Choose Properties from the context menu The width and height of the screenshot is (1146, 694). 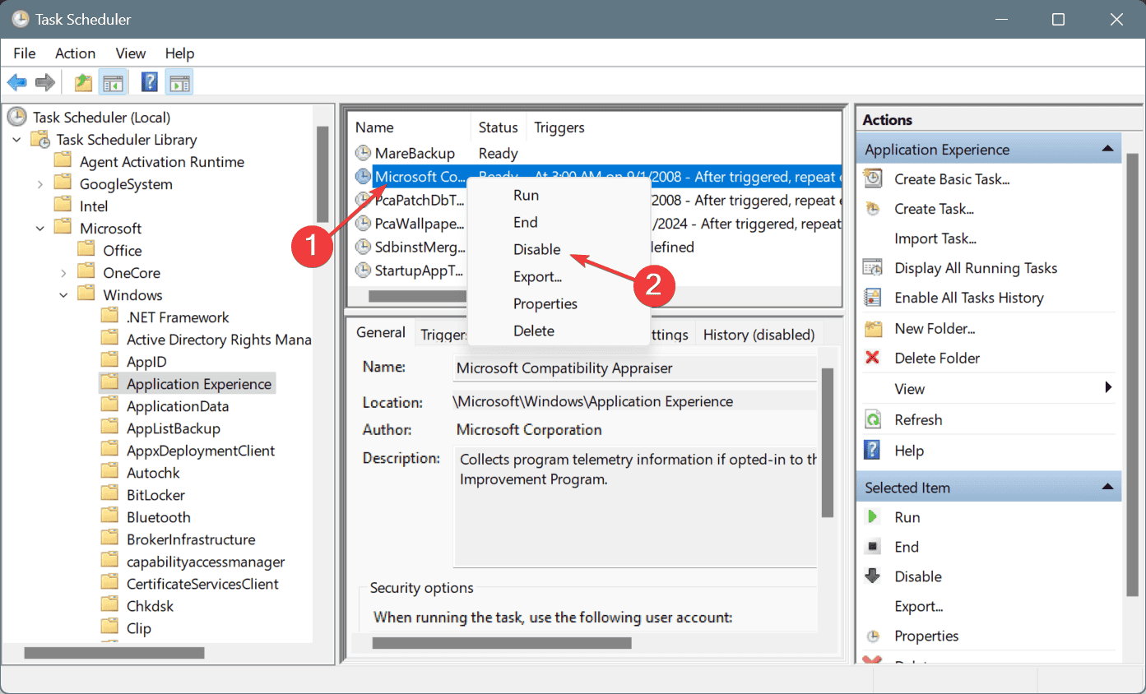click(559, 303)
